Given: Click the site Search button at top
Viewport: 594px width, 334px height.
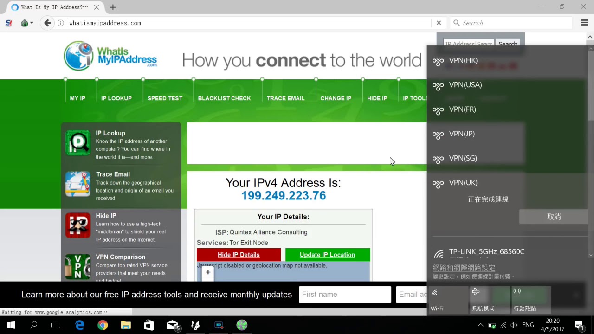Looking at the screenshot, I should pyautogui.click(x=507, y=44).
